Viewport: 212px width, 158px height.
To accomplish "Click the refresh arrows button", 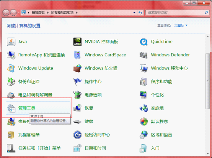I will click(140, 13).
